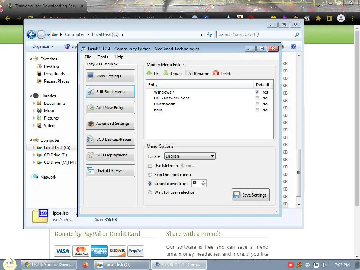Click the volume speaker tray icon
Viewport: 360px width, 270px height.
click(x=324, y=265)
